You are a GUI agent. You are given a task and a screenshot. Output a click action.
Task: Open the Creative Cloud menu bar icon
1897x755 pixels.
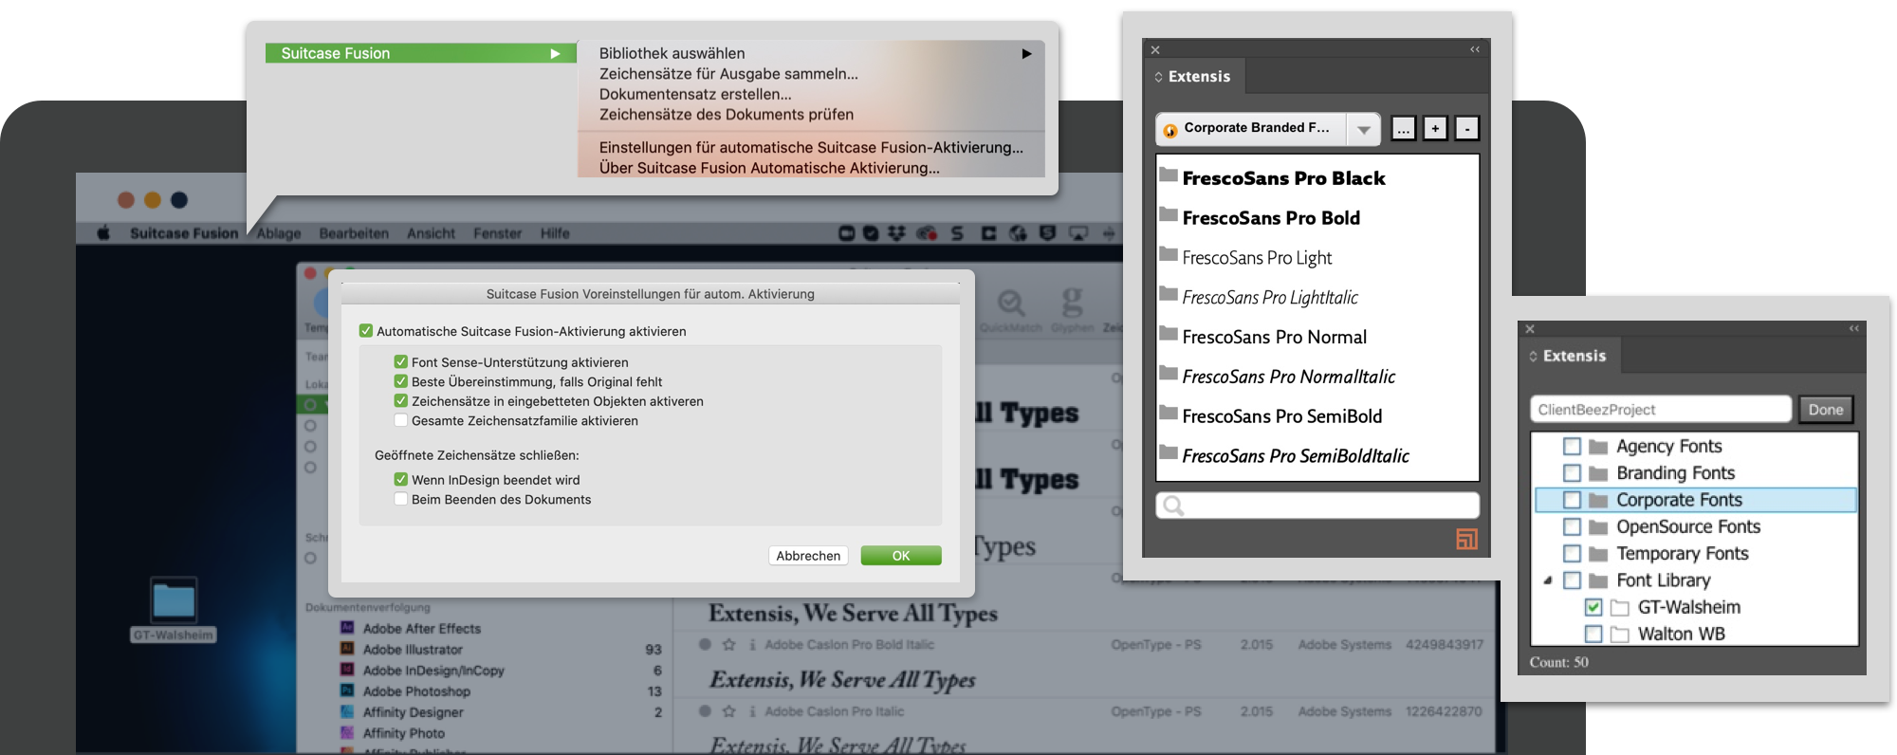(x=927, y=232)
